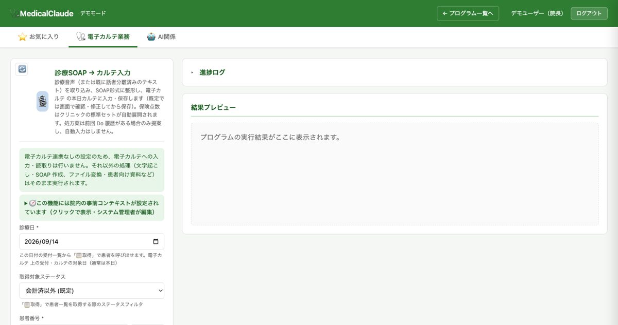Open the 取得対象ステータス dropdown
Image resolution: width=618 pixels, height=325 pixels.
click(x=92, y=291)
